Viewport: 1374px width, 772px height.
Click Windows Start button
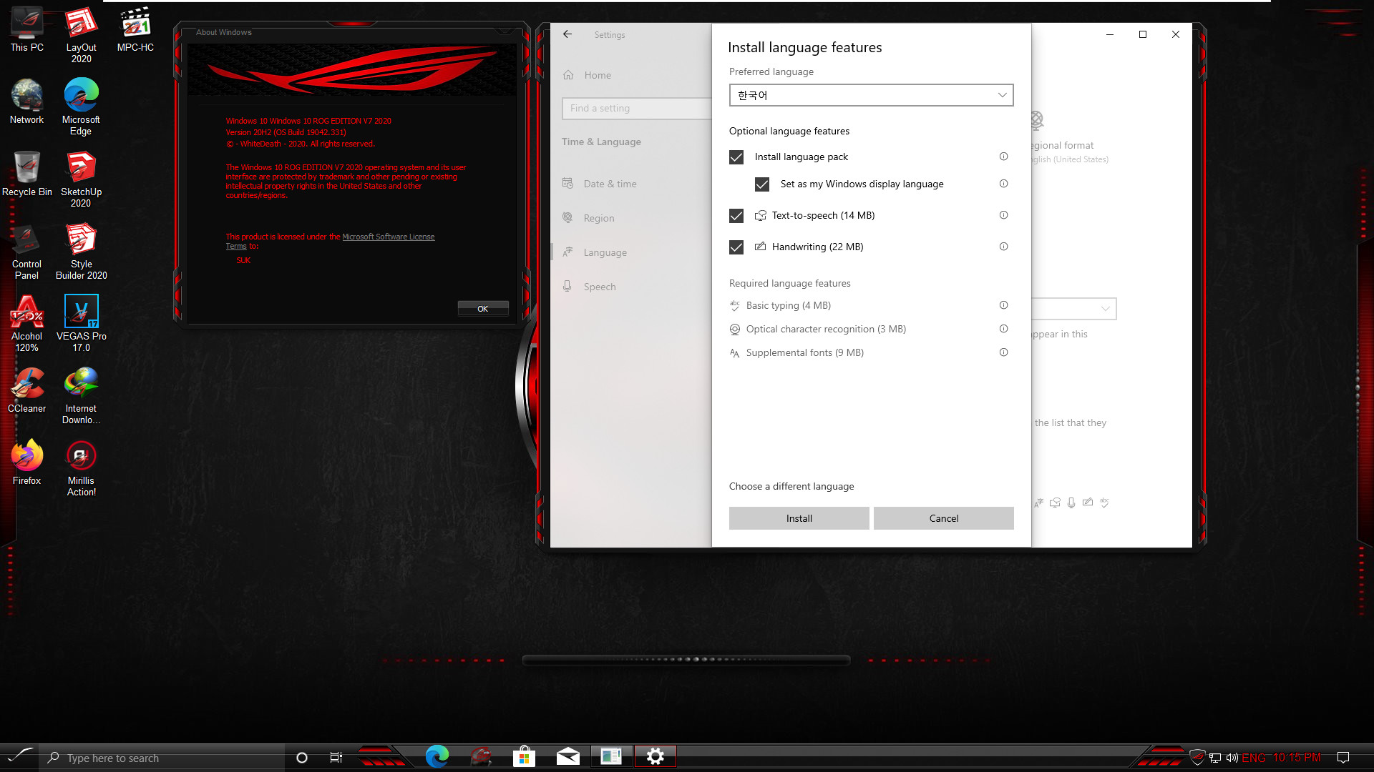pos(20,756)
